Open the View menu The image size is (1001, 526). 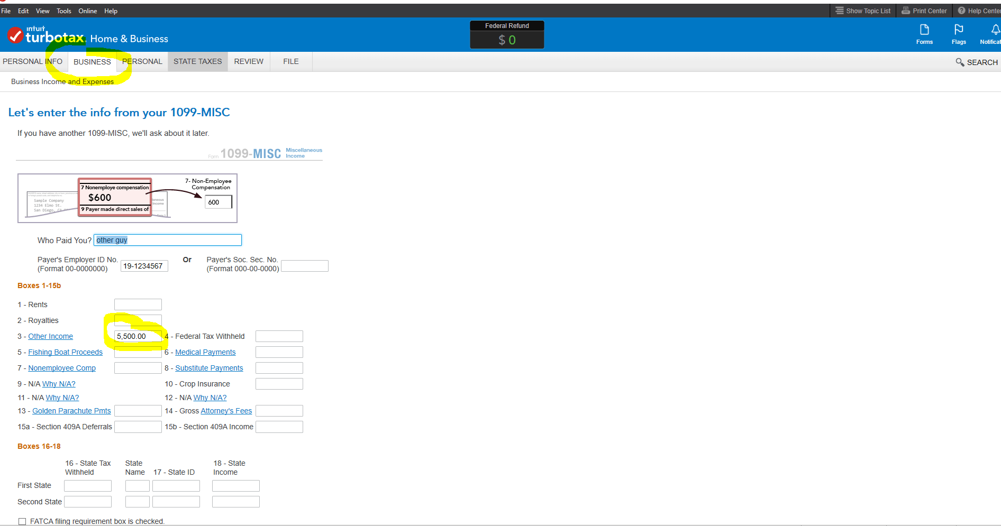click(x=42, y=11)
